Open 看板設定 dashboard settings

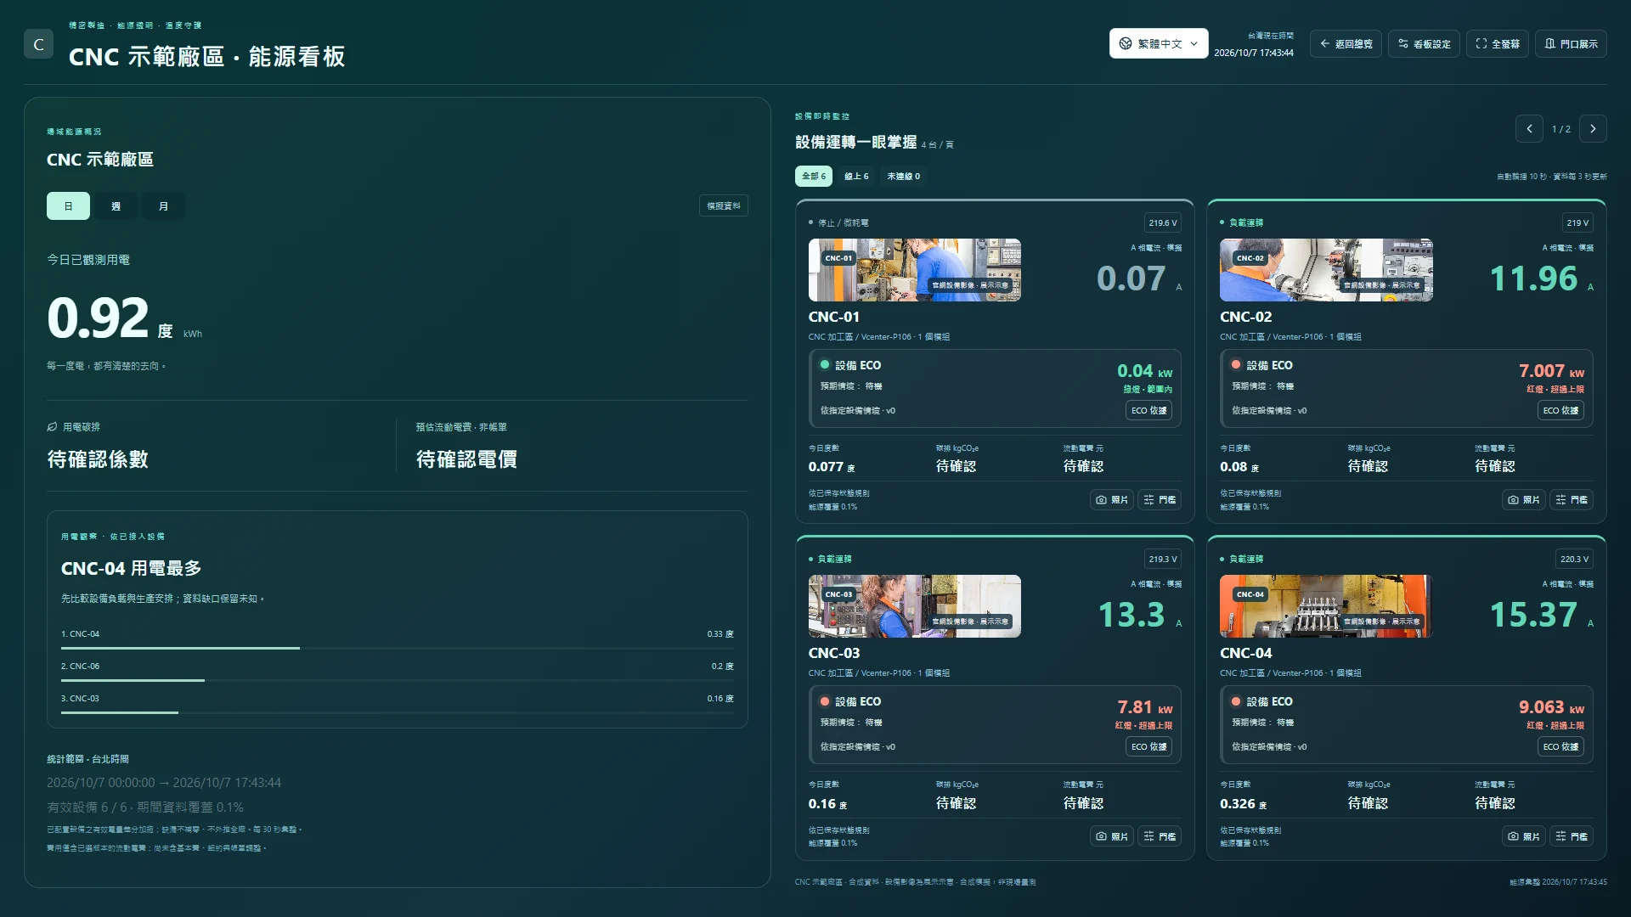pyautogui.click(x=1424, y=43)
